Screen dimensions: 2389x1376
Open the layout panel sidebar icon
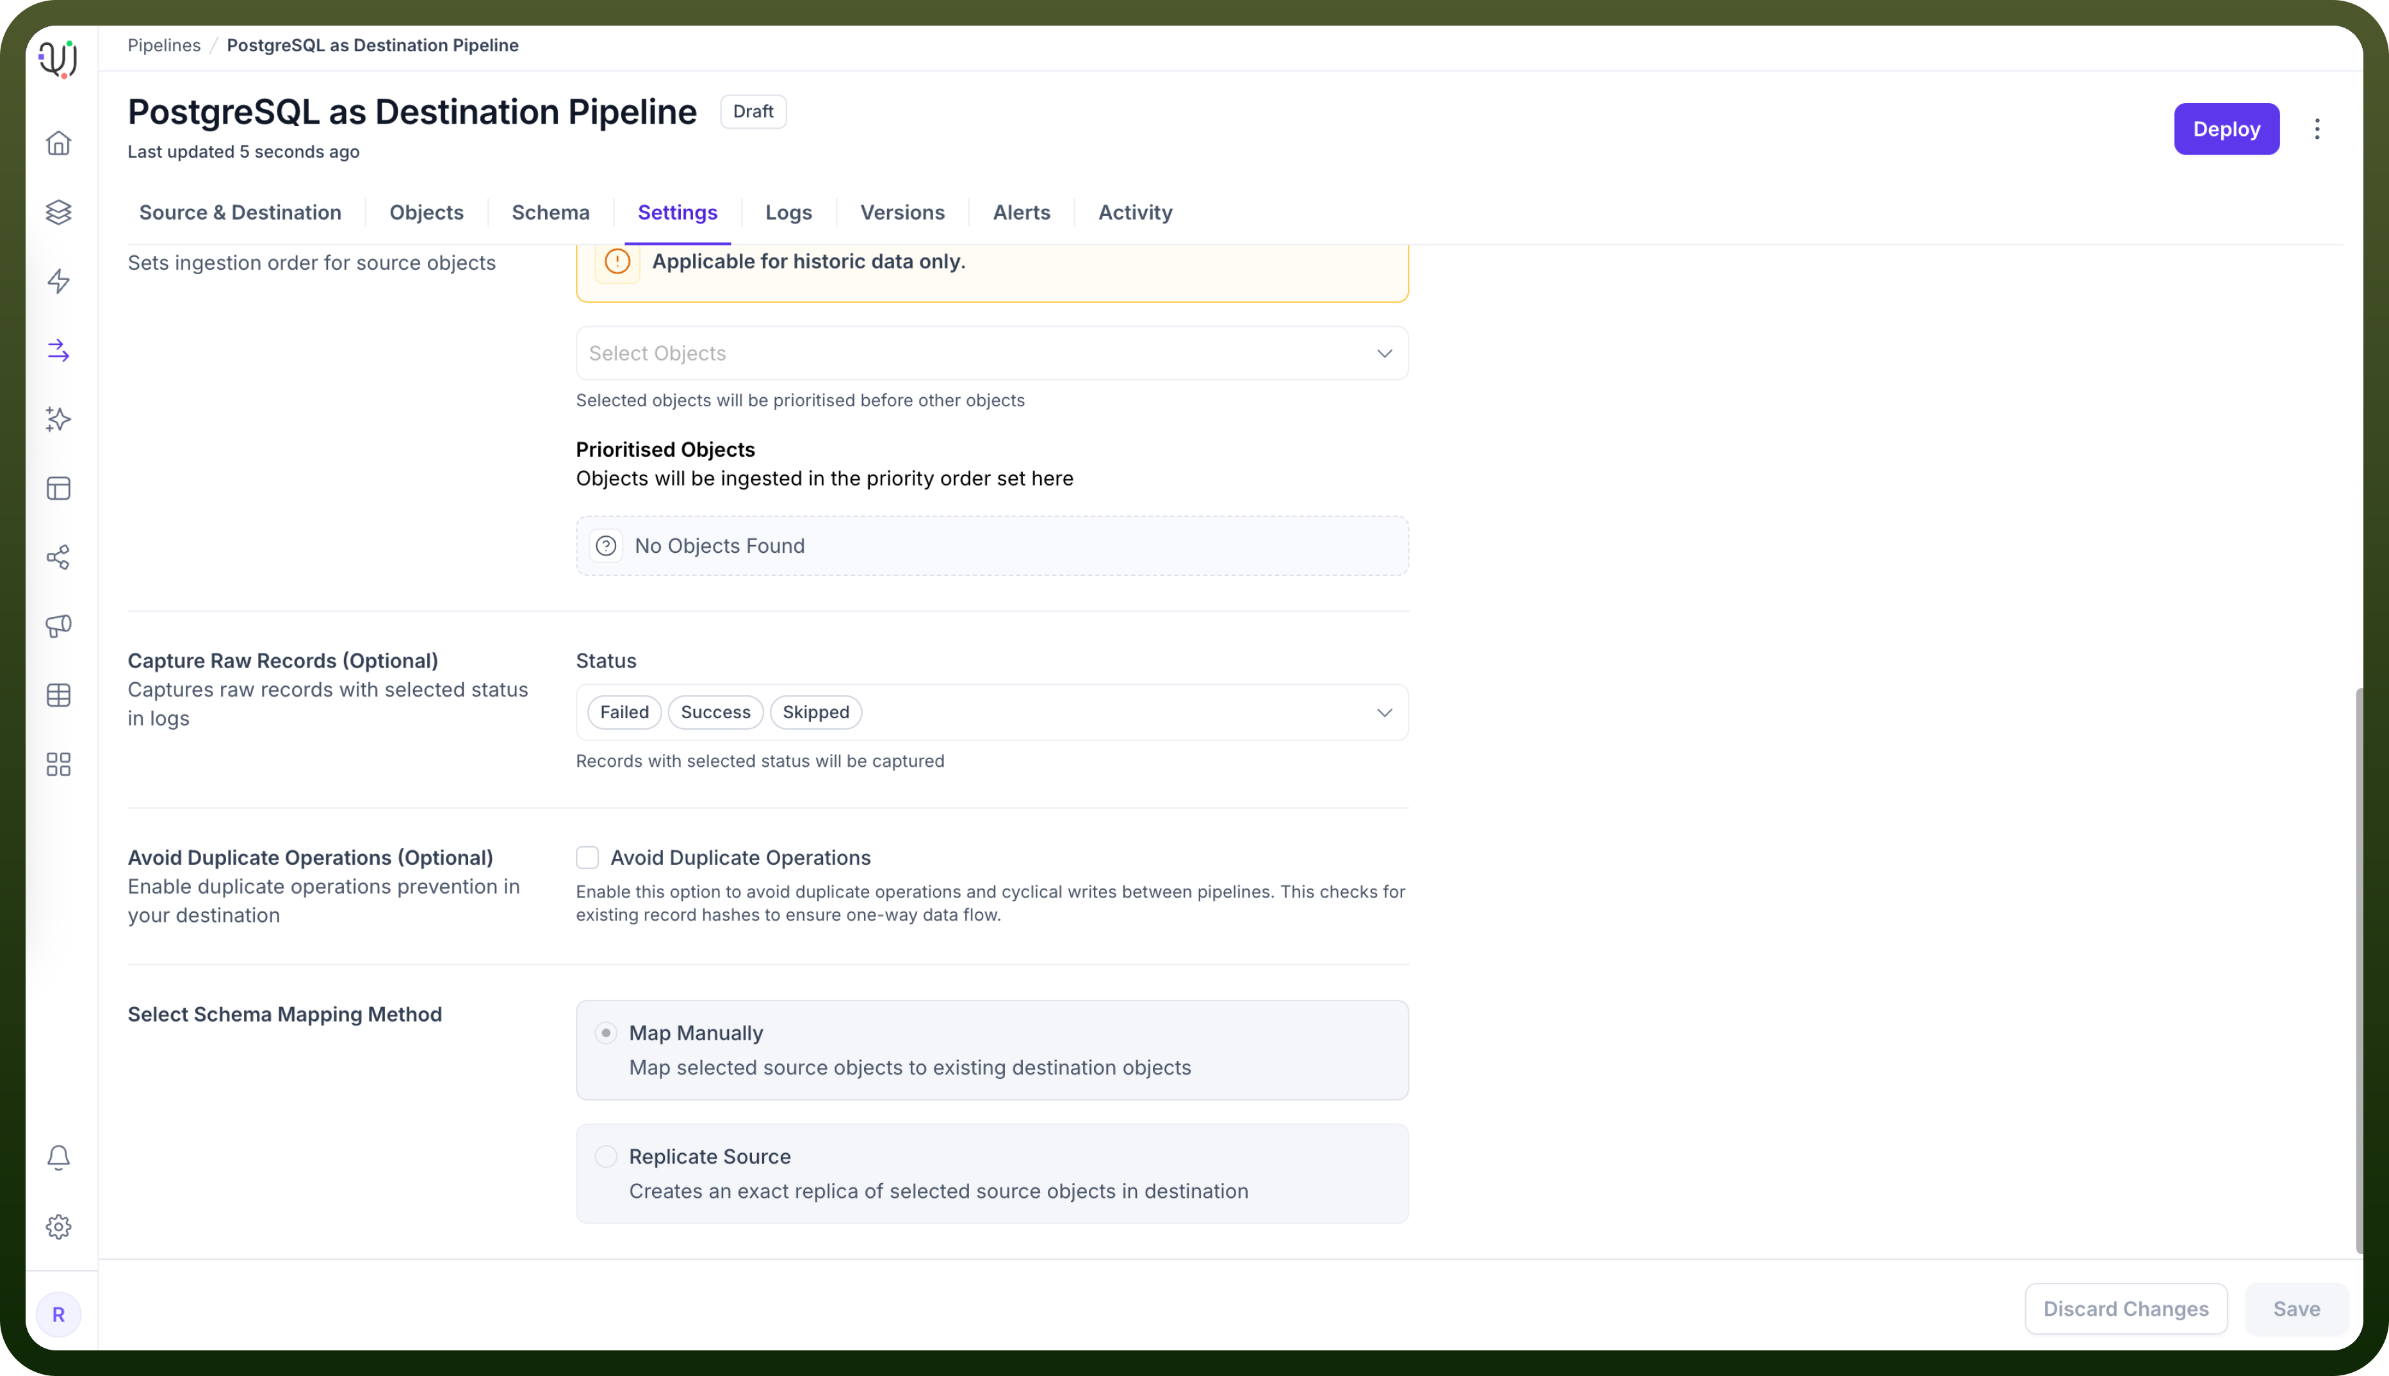pyautogui.click(x=58, y=487)
